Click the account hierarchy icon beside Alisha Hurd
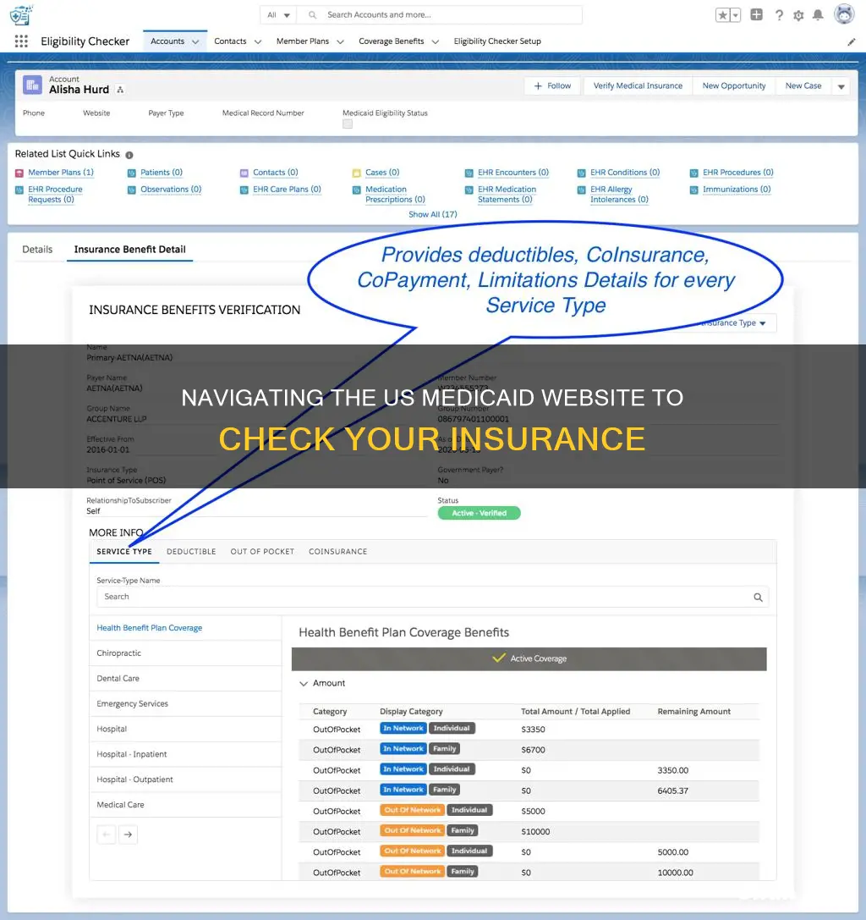 click(x=120, y=90)
